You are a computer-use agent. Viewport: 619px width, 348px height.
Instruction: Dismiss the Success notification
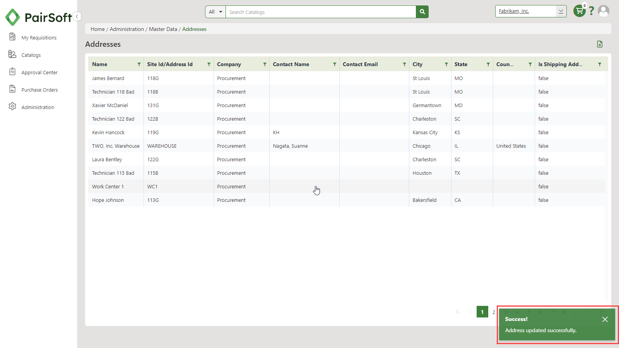pos(605,319)
